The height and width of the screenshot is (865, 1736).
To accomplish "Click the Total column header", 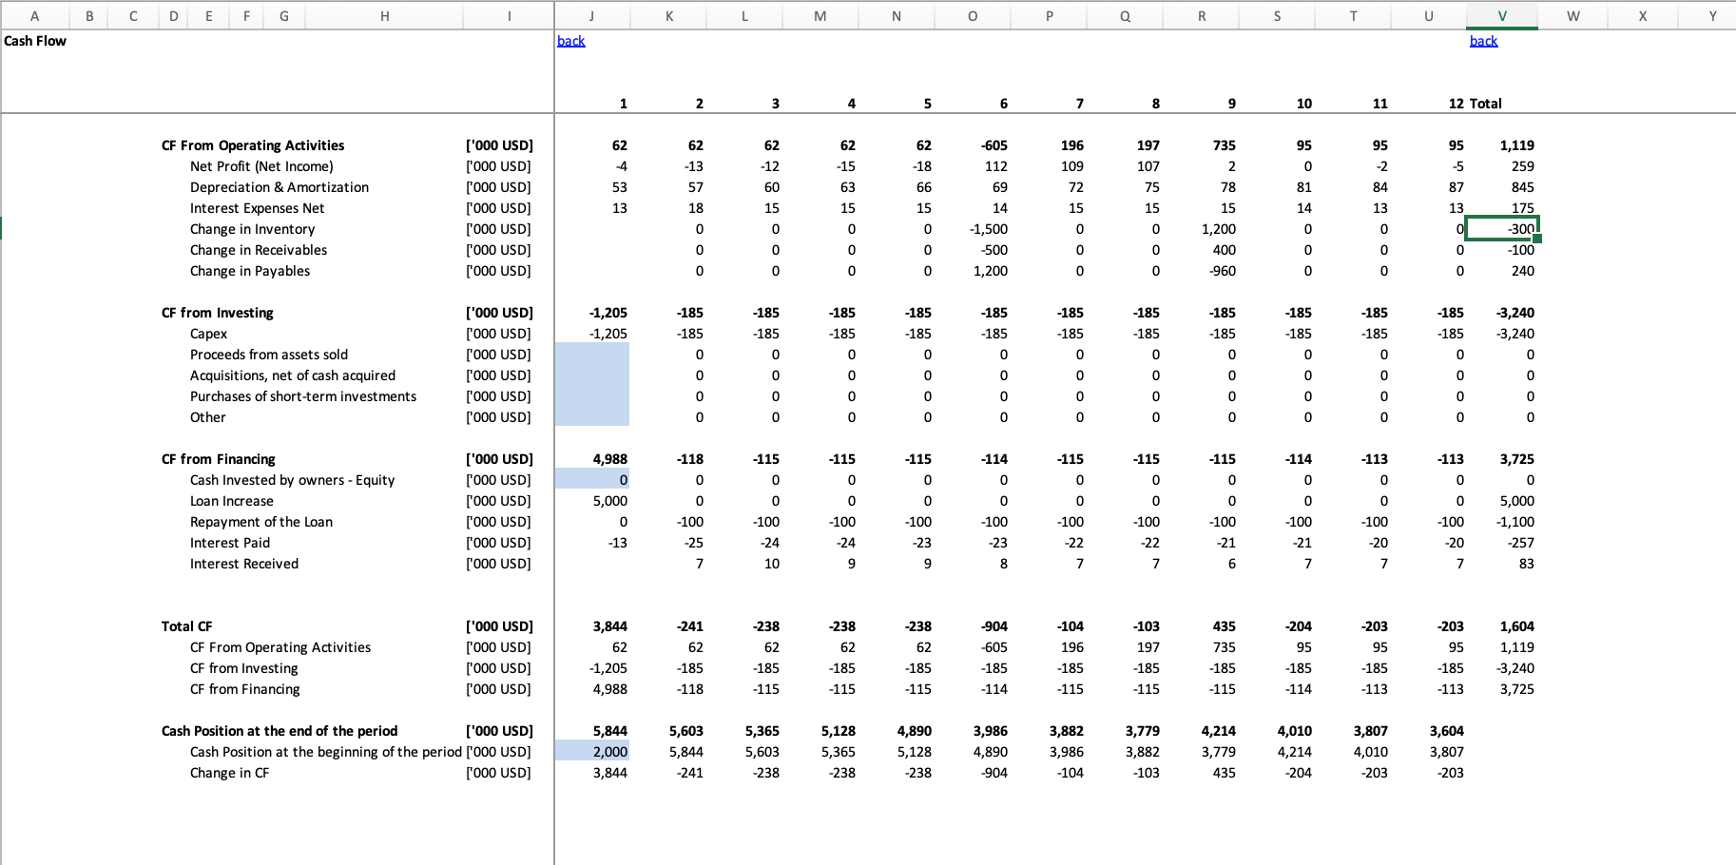I will coord(1486,104).
